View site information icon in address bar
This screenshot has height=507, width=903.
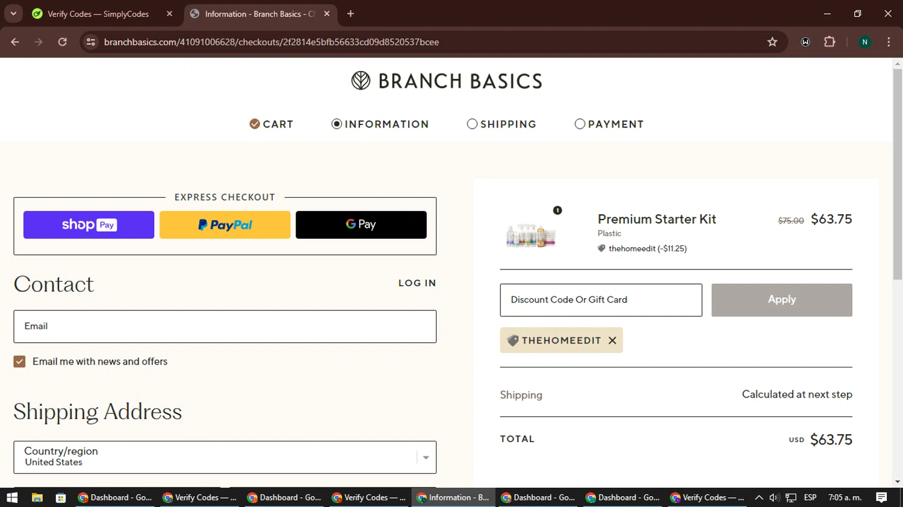tap(91, 42)
